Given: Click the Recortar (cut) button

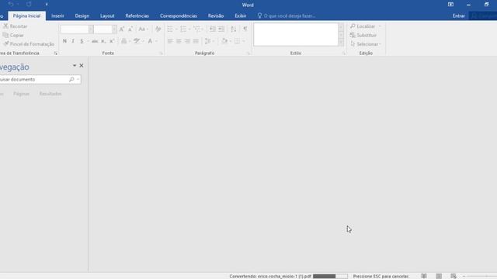Looking at the screenshot, I should [16, 26].
